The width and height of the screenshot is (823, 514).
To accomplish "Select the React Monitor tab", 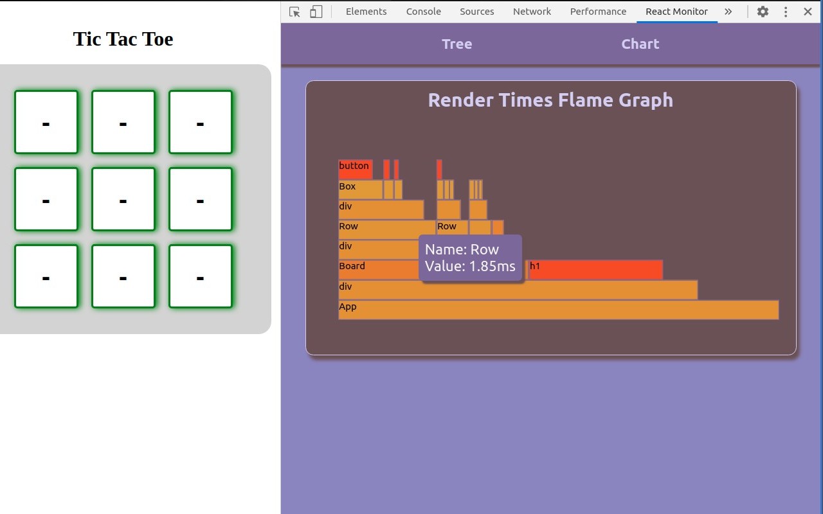I will [x=676, y=12].
